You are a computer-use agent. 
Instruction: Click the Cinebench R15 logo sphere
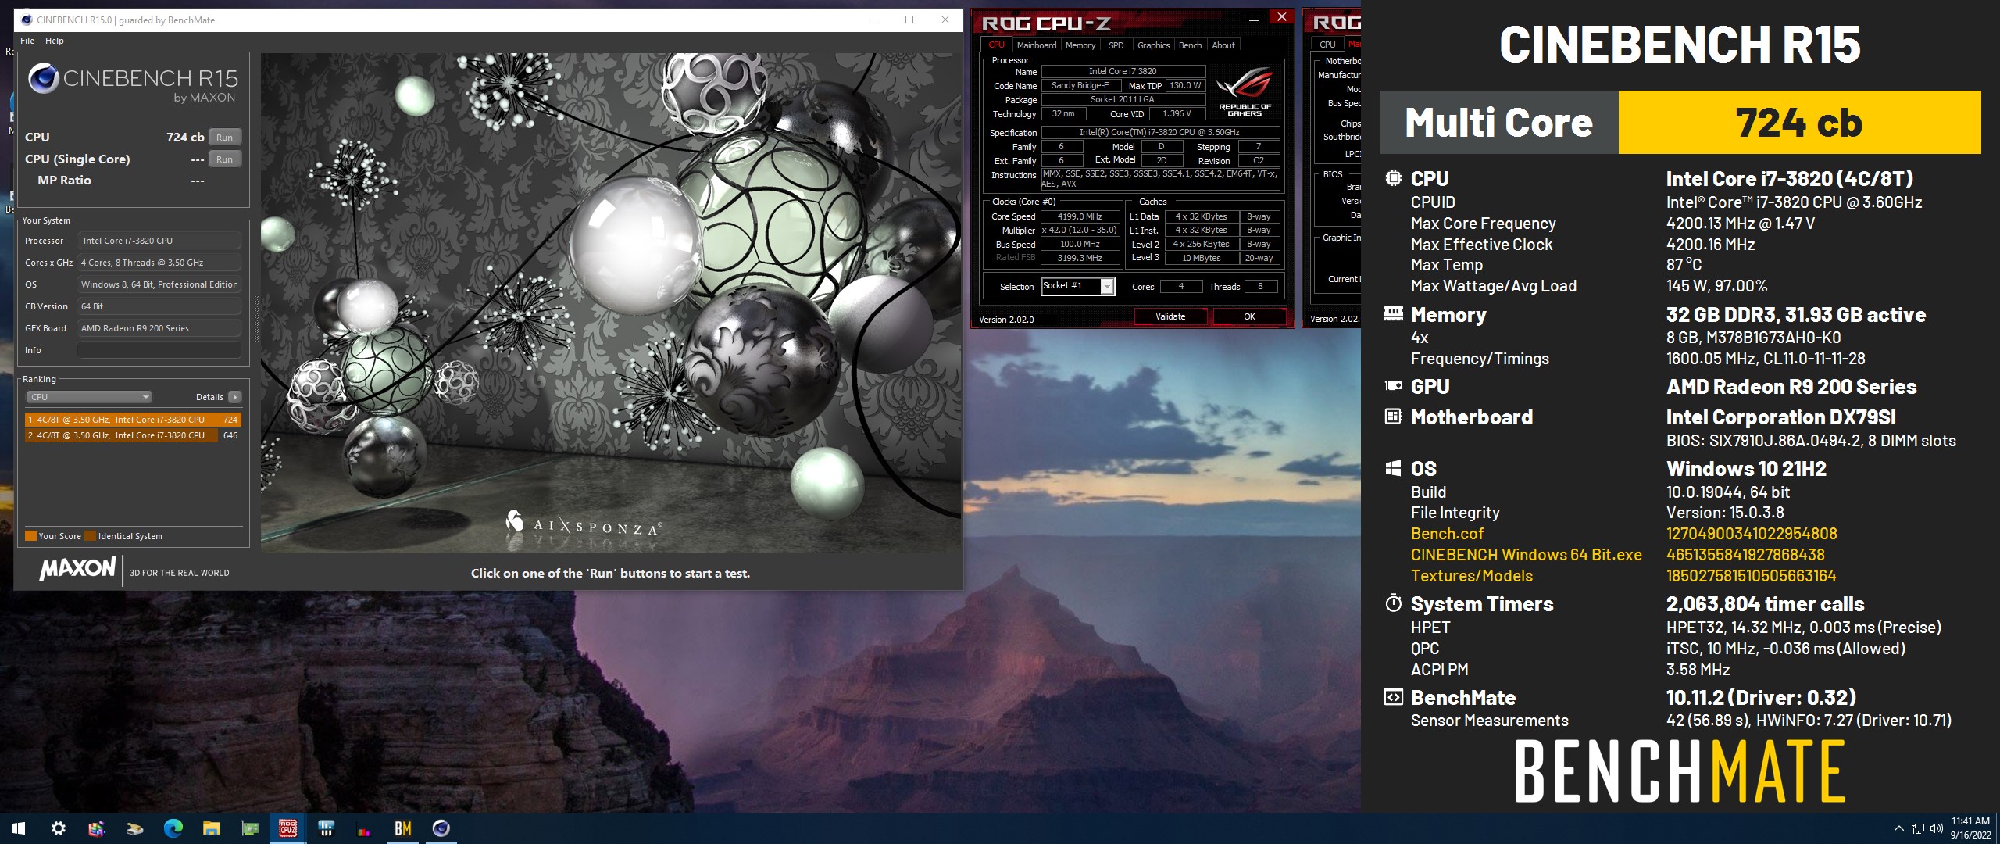[44, 79]
